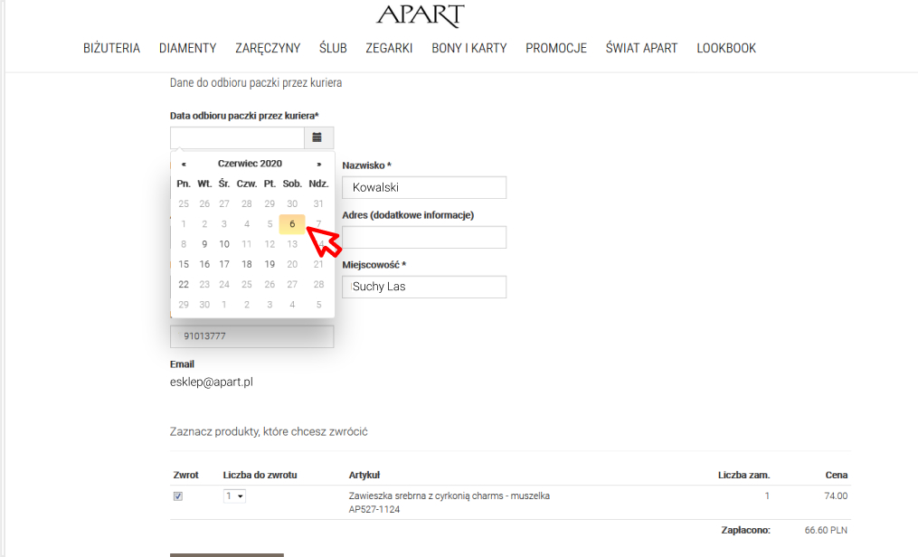Click the Adres additional information field
This screenshot has width=918, height=557.
click(x=423, y=237)
